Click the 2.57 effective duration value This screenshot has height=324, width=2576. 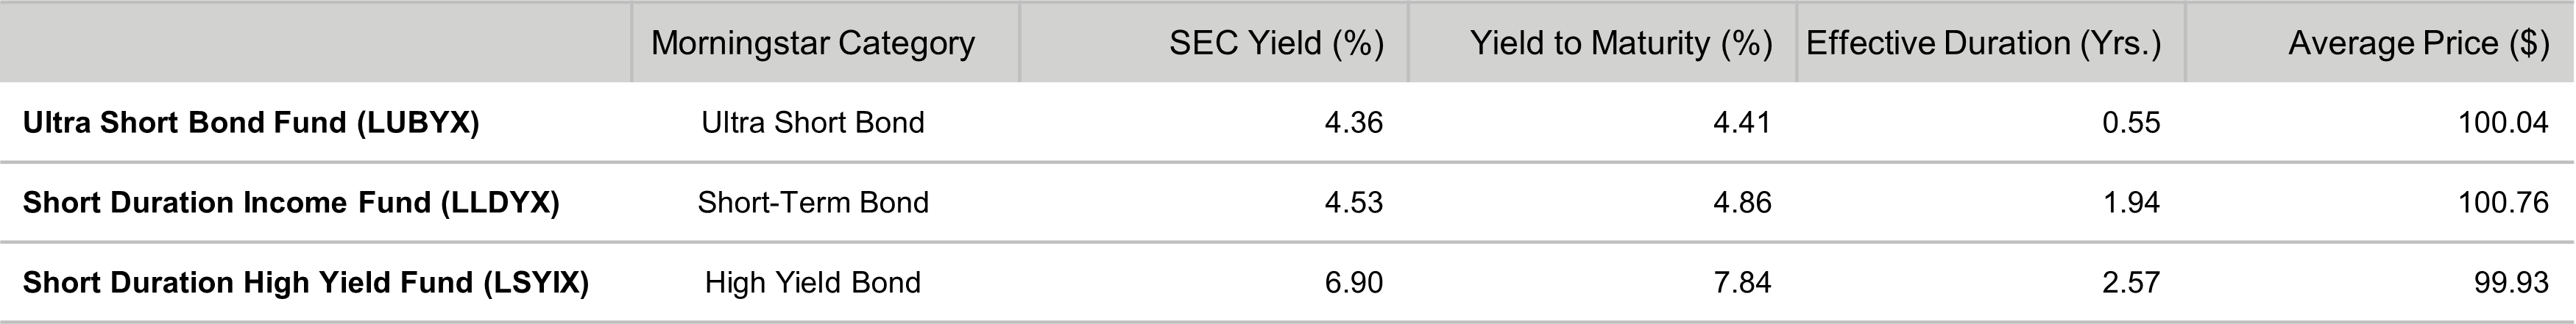click(x=2130, y=283)
